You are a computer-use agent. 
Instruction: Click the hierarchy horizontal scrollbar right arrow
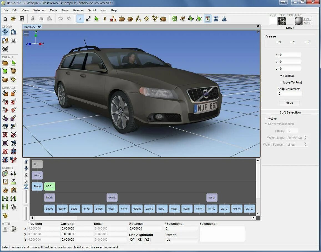coord(253,218)
